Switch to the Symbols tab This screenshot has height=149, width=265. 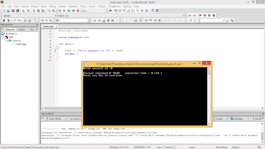[x=22, y=29]
